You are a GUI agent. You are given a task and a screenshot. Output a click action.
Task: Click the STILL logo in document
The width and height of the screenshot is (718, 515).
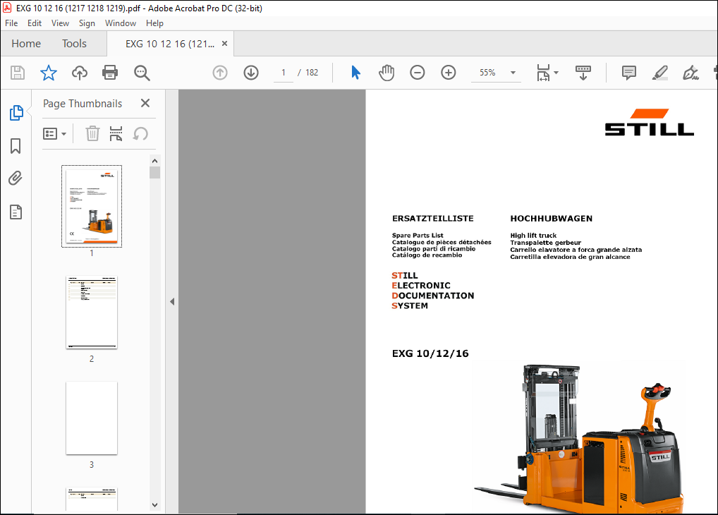(650, 122)
